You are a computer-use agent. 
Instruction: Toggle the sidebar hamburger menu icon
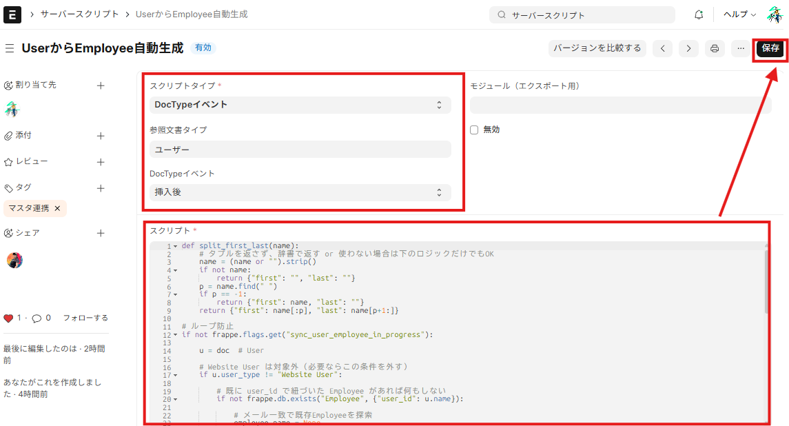point(10,48)
